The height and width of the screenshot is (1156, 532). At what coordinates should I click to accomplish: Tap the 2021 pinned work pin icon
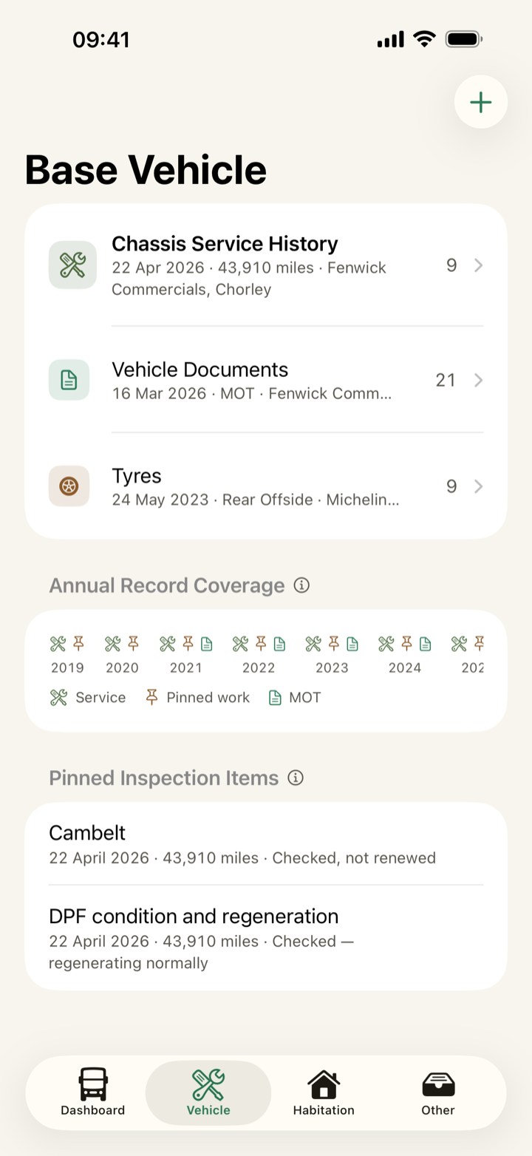[x=188, y=644]
